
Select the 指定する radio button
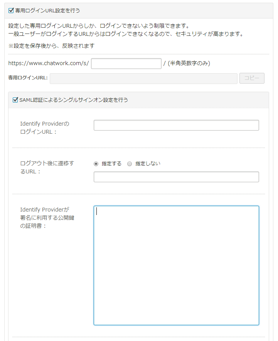[x=96, y=164]
